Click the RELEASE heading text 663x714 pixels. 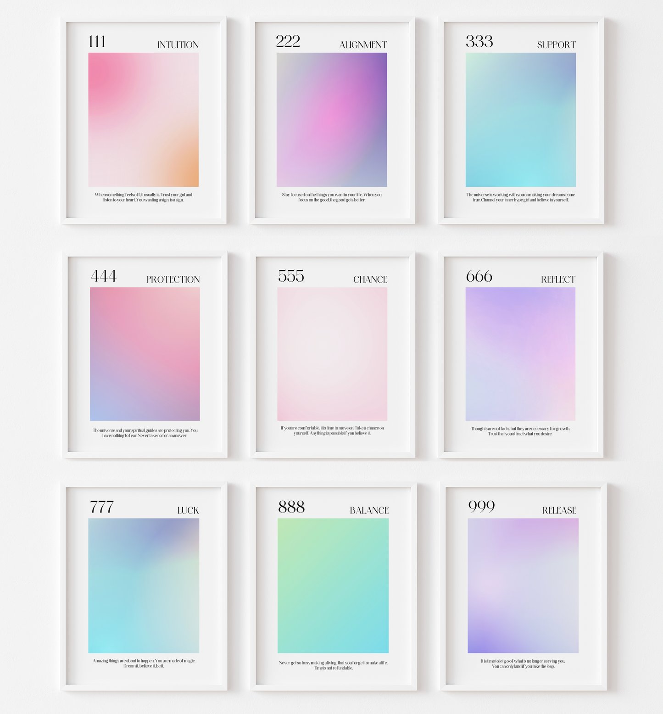point(559,510)
